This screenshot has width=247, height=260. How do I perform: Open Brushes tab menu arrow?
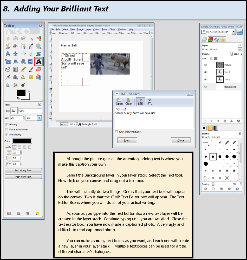pyautogui.click(x=240, y=133)
